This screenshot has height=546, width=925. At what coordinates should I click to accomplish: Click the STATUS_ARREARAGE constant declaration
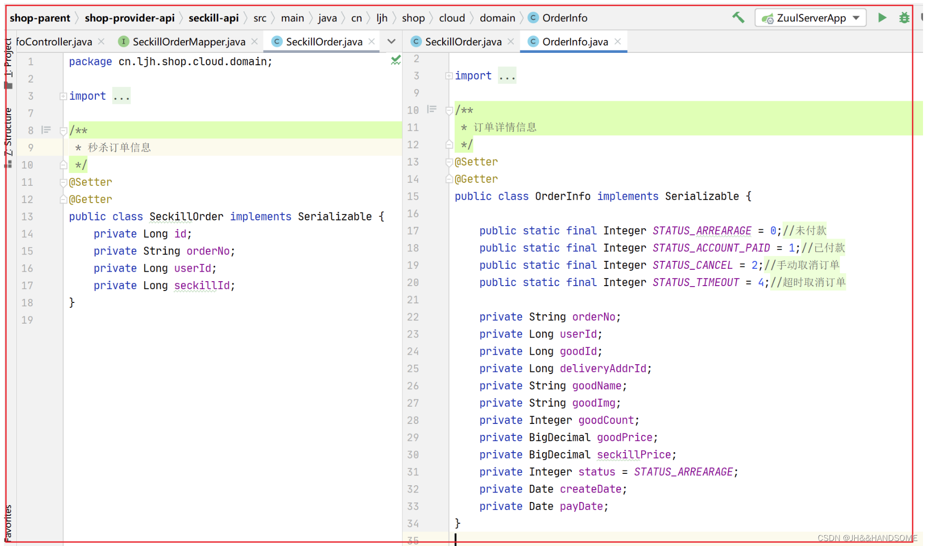[x=702, y=231]
